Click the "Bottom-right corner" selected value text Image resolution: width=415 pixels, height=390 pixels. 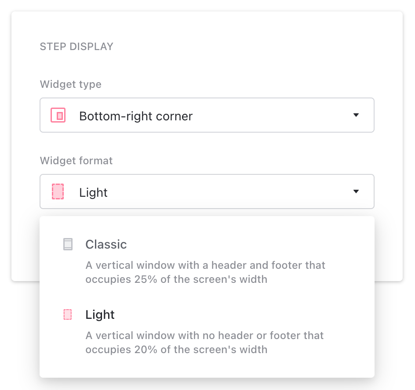click(x=136, y=116)
